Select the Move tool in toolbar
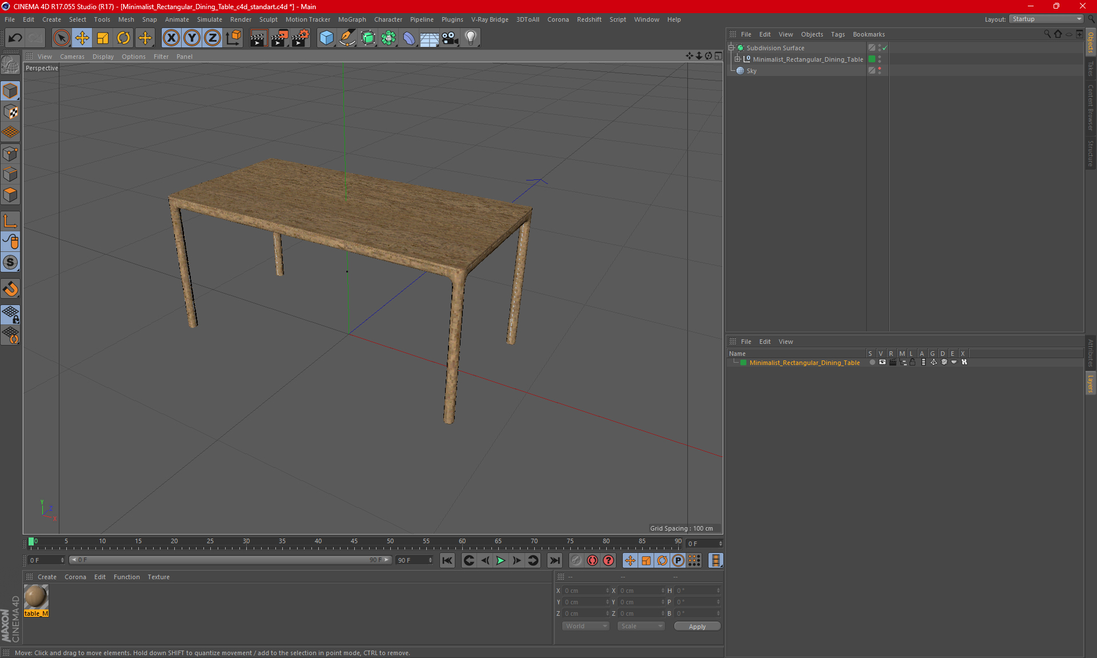Screen dimensions: 1097x658 click(x=82, y=38)
